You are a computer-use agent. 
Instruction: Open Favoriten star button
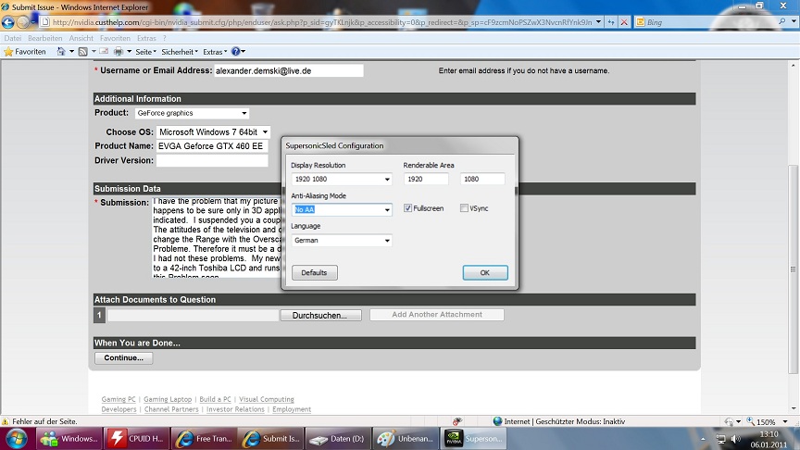click(25, 52)
